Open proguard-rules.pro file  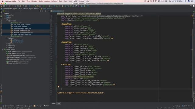coord(14,57)
